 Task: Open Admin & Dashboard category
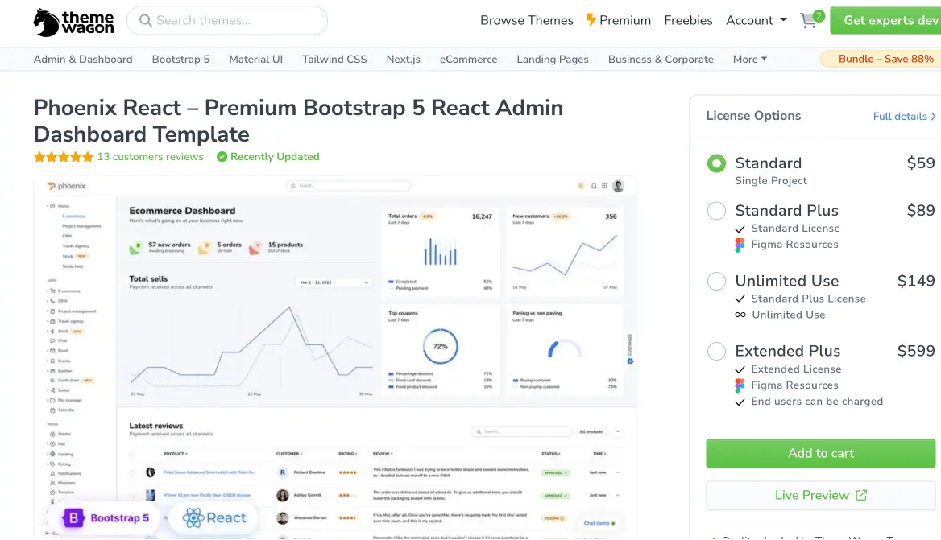pyautogui.click(x=83, y=60)
